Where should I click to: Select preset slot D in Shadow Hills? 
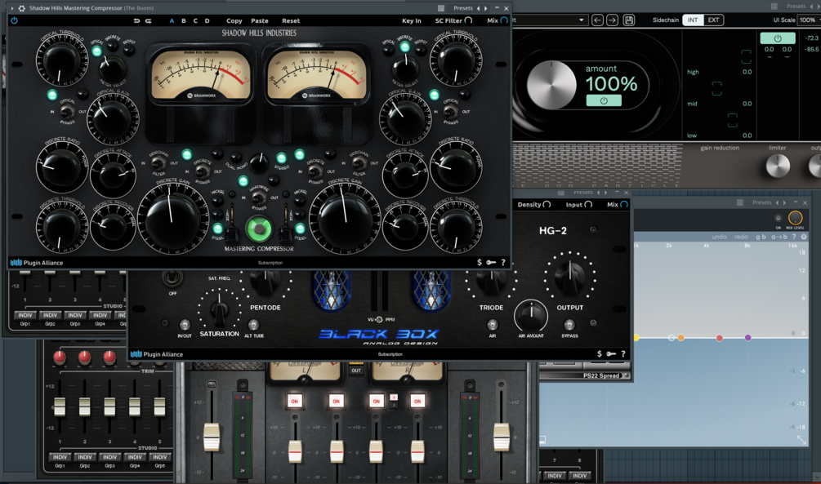(x=207, y=21)
